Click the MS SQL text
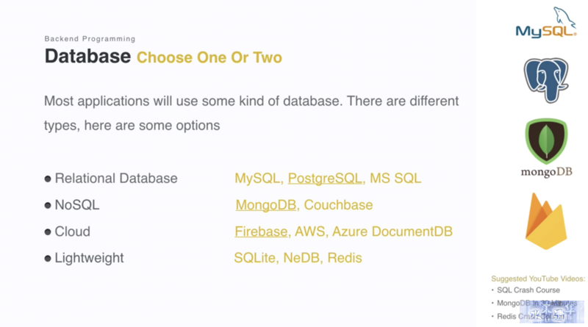Image resolution: width=588 pixels, height=327 pixels. coord(395,179)
